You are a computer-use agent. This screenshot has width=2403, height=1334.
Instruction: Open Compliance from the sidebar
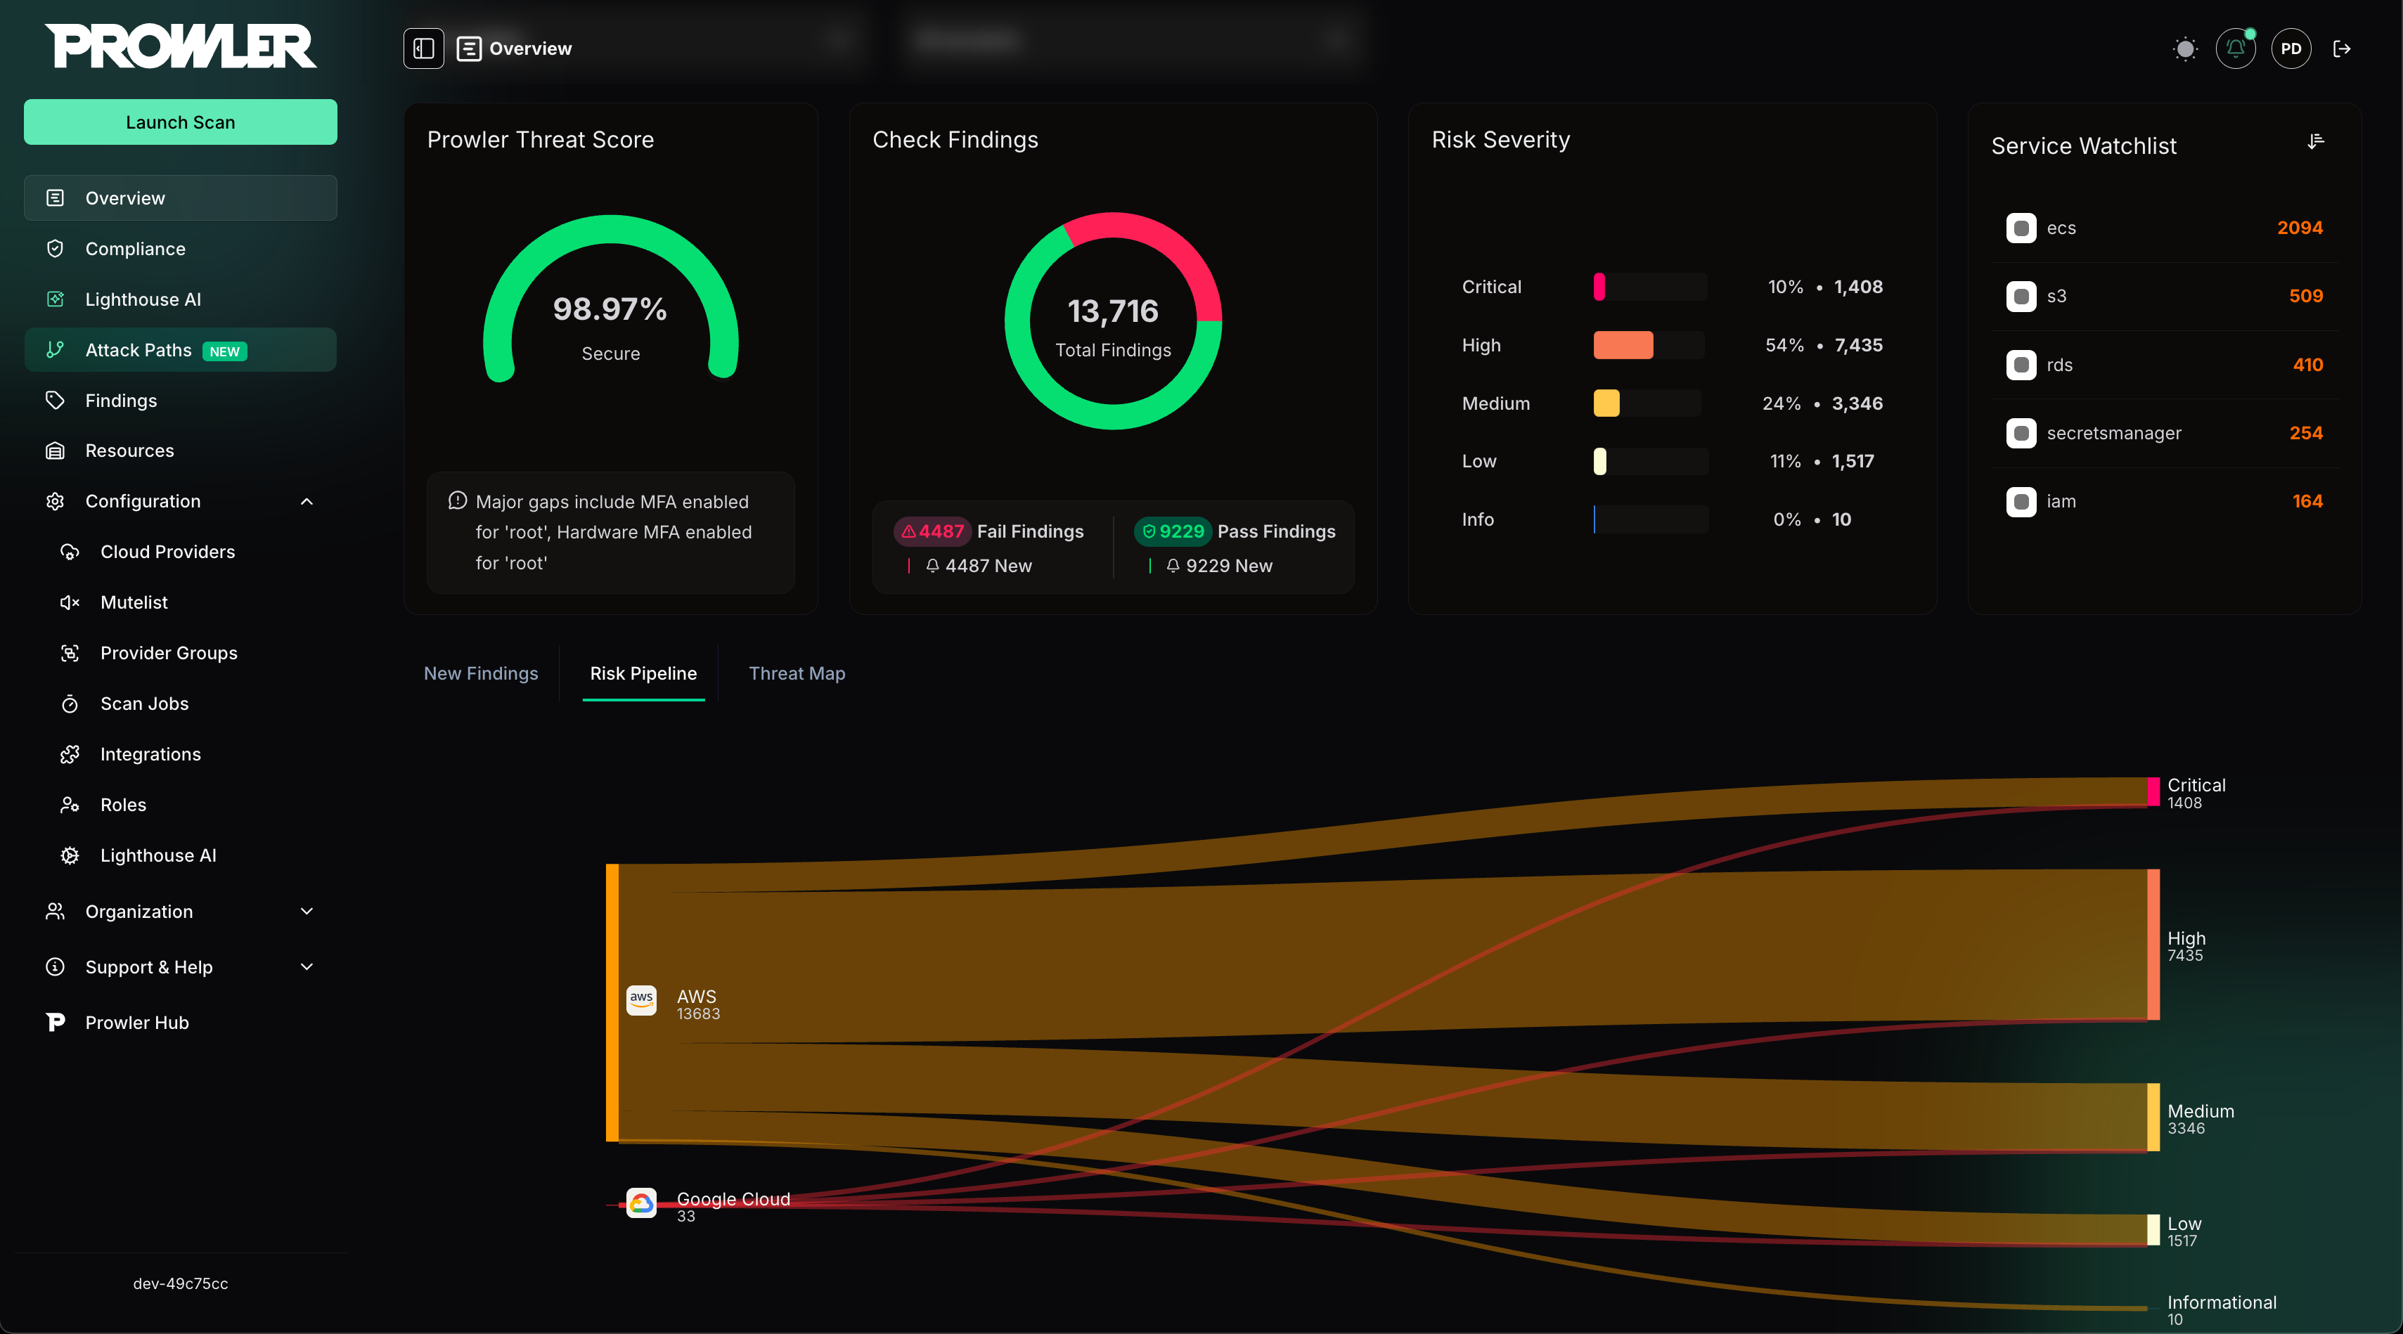135,249
